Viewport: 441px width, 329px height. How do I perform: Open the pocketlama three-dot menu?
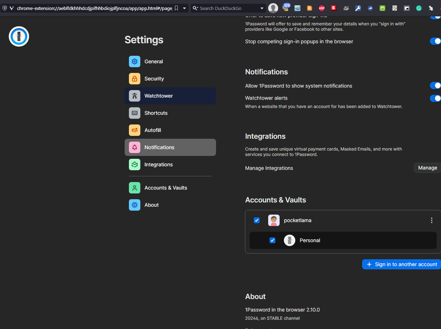(431, 220)
